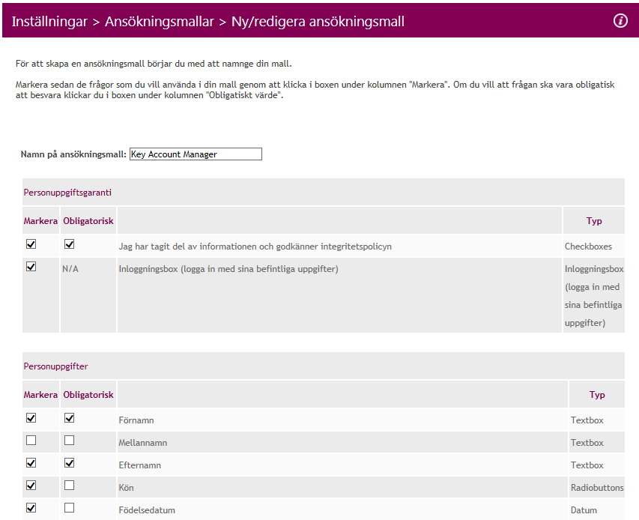Check Markera for Mellannamn
Screen dimensions: 639x520
click(31, 441)
